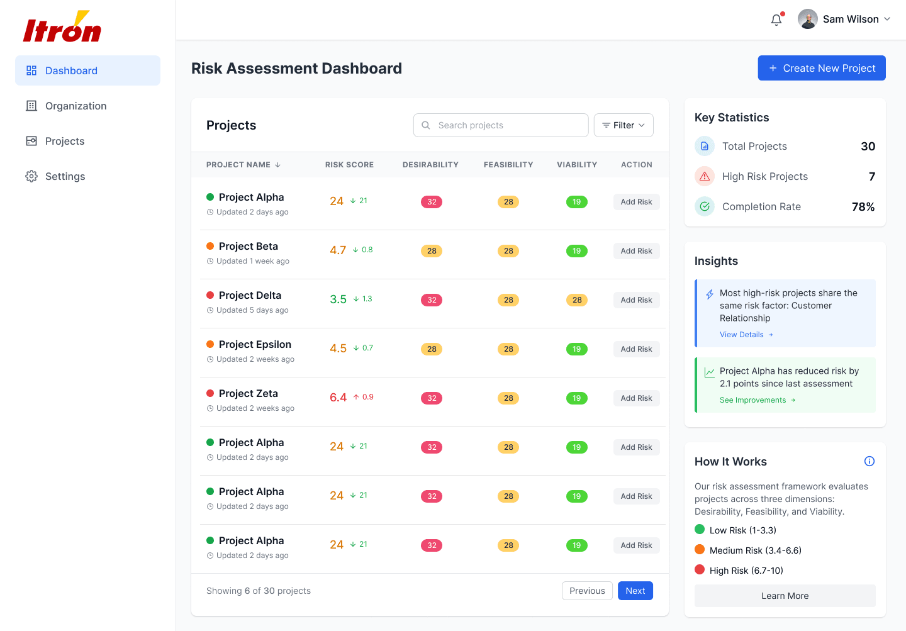Image resolution: width=906 pixels, height=631 pixels.
Task: Open the Filter dropdown
Action: [x=624, y=125]
